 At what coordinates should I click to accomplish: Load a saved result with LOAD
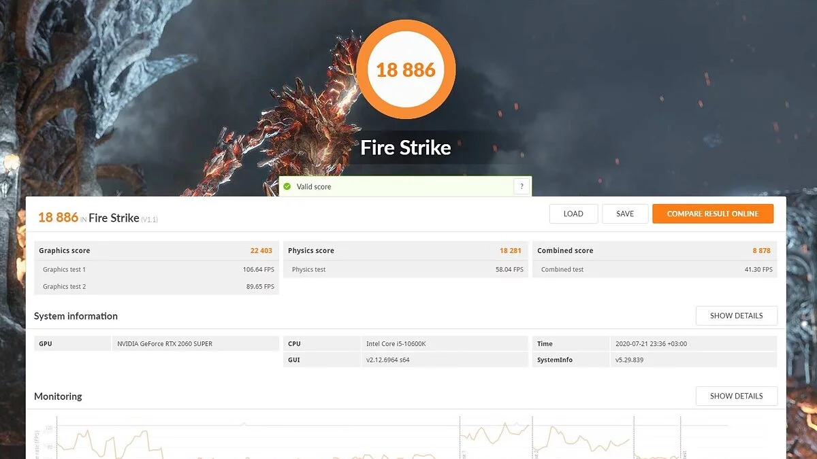[x=573, y=214]
